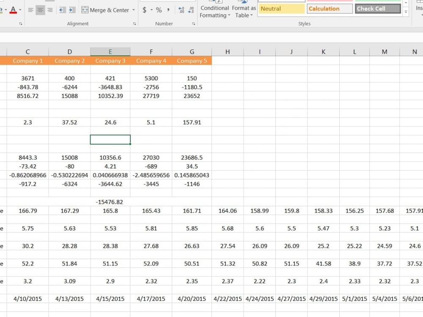Select the cell containing -6244

coord(70,87)
